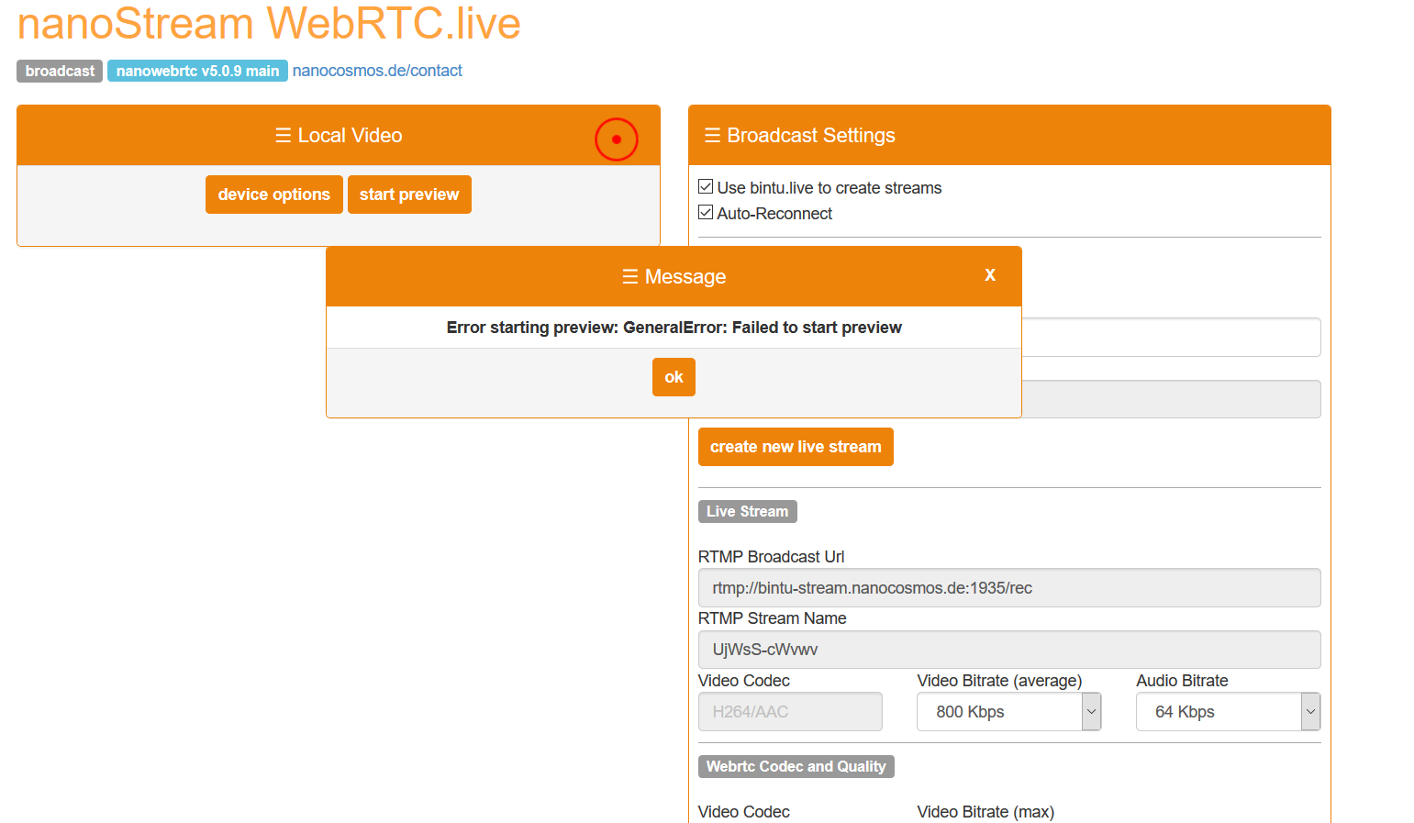Click the disabled H264/AAC codec field

coord(790,712)
